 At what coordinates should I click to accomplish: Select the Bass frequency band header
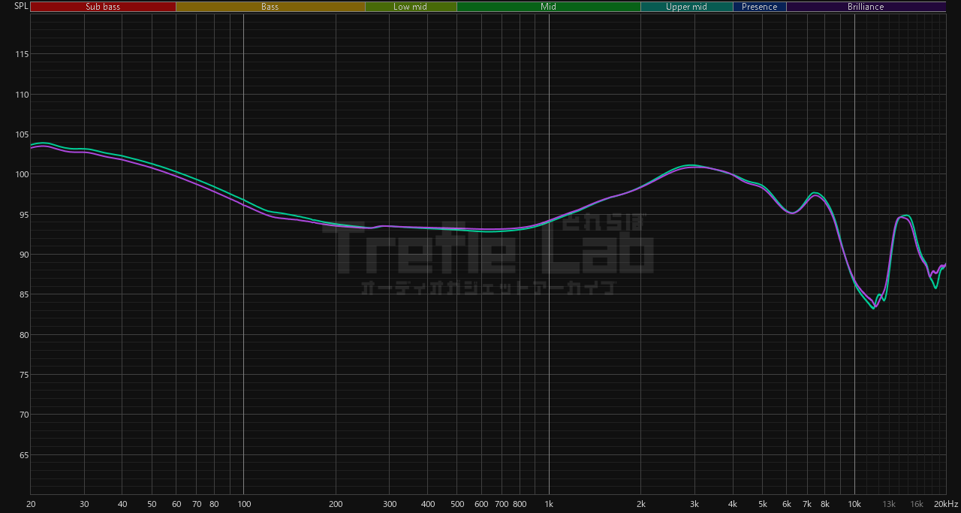[x=270, y=7]
